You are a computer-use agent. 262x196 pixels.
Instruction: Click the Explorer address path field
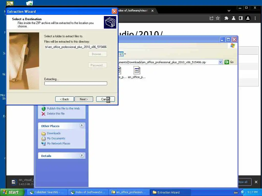(168, 62)
